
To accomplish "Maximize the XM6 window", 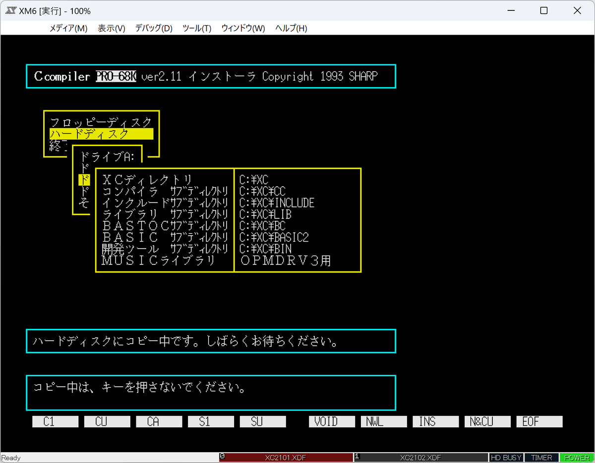I will pos(544,11).
